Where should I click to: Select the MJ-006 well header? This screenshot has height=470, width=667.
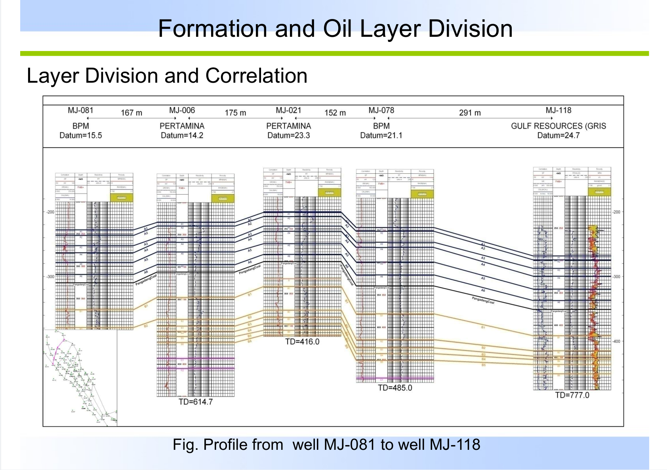pos(182,110)
